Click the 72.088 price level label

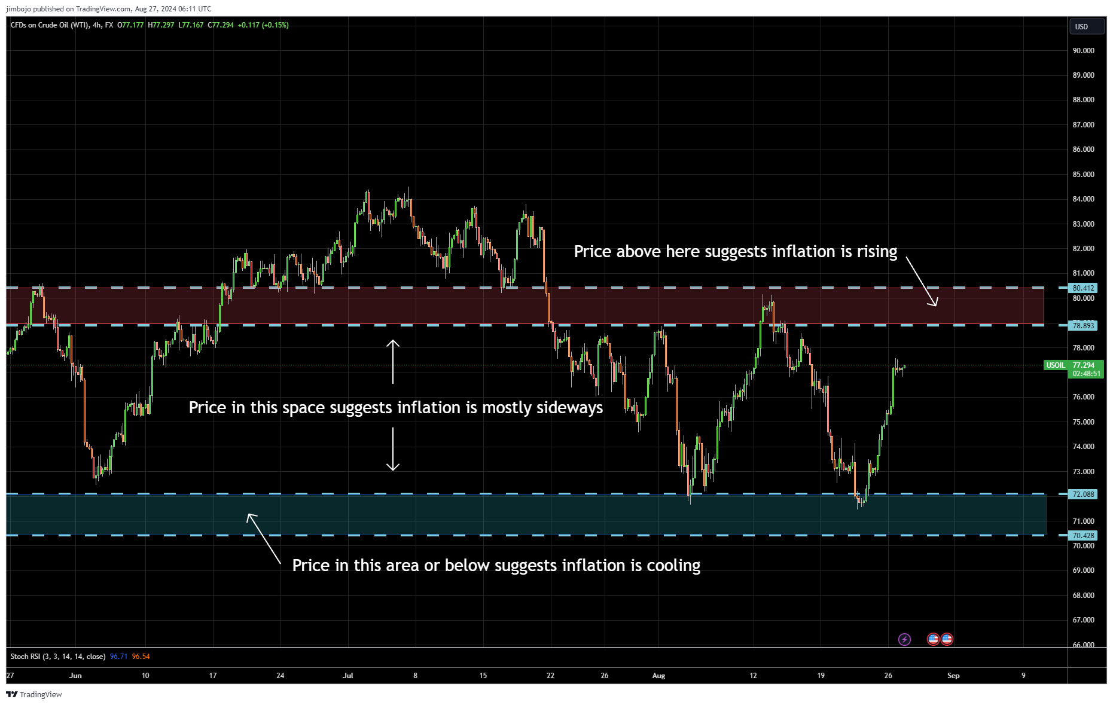[x=1083, y=495]
